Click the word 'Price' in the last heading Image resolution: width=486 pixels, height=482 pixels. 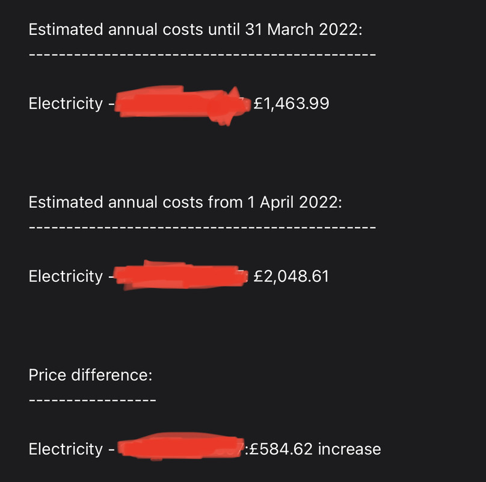coord(48,375)
